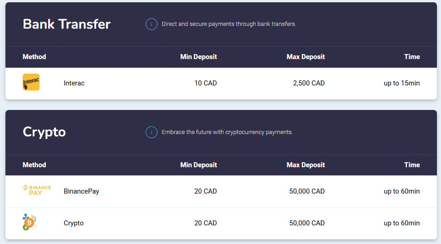Click BinancePay's 50,000 CAD max deposit
Screen dimensions: 441x244
[307, 191]
